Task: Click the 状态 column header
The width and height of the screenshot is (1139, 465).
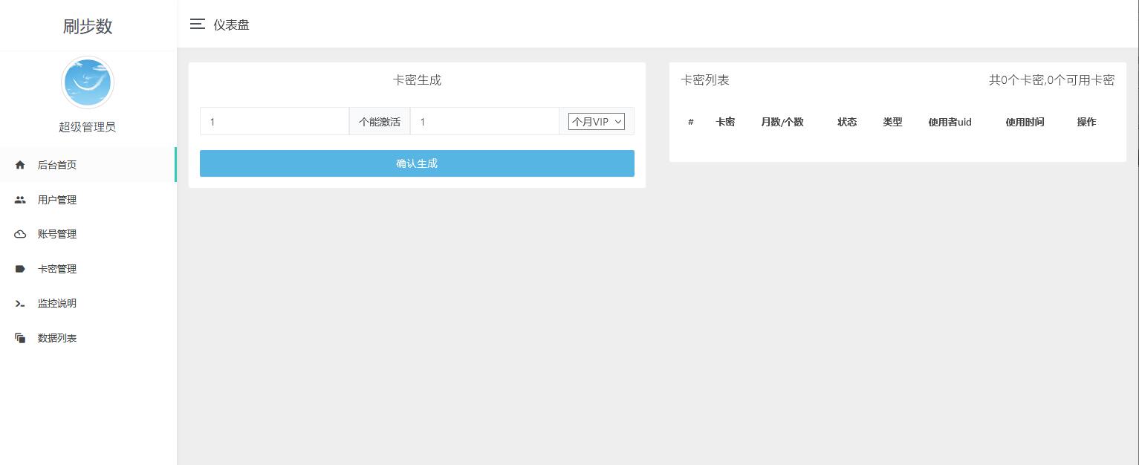Action: (847, 122)
